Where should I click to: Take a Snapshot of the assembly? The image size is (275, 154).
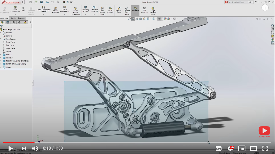click(145, 10)
